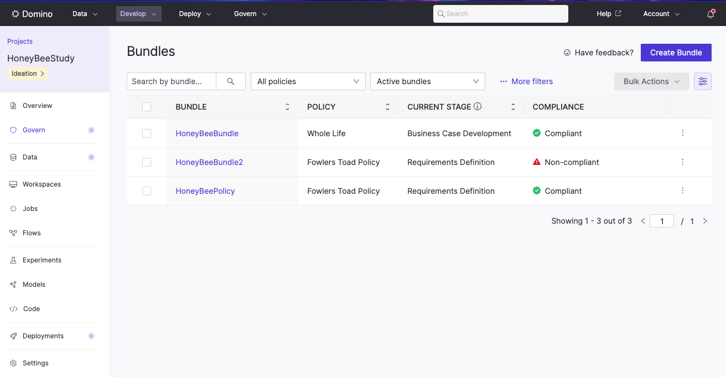Open the HoneyBeeBundle2 link
This screenshot has height=377, width=726.
(209, 162)
